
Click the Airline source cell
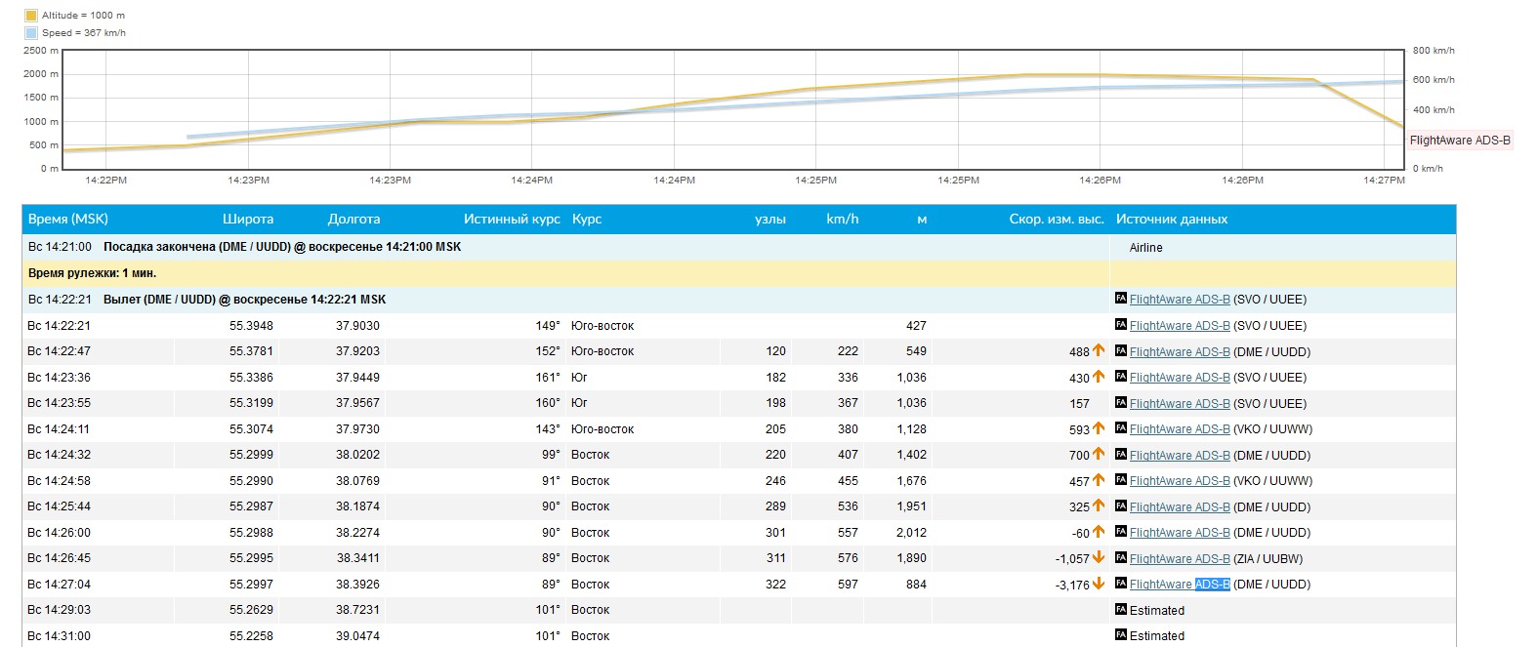coord(1146,248)
